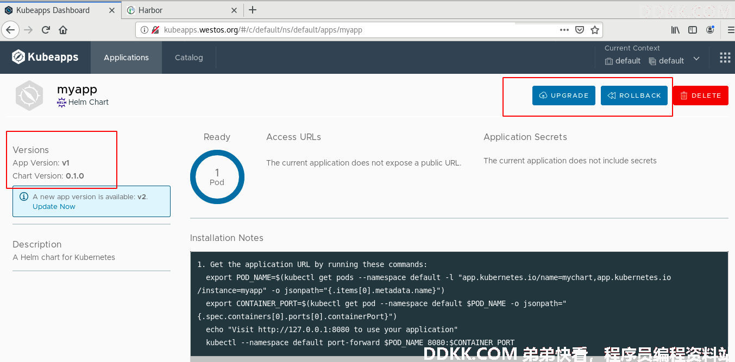Click the App Version: v1 text
Image resolution: width=735 pixels, height=362 pixels.
(41, 163)
